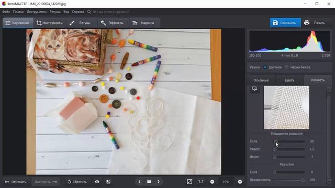Go to the previous photo arrow

tap(140, 182)
